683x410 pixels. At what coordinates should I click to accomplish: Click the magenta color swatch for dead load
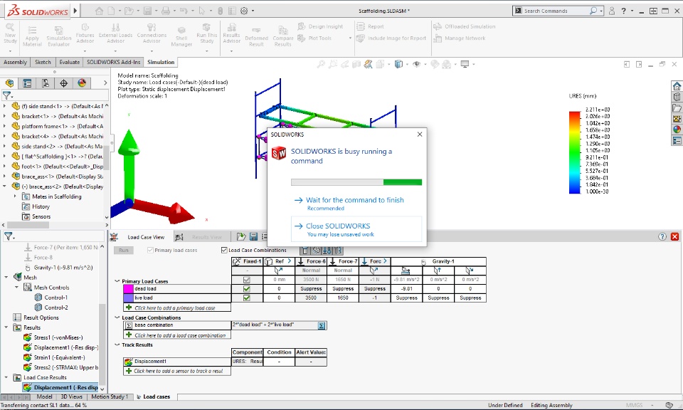128,289
